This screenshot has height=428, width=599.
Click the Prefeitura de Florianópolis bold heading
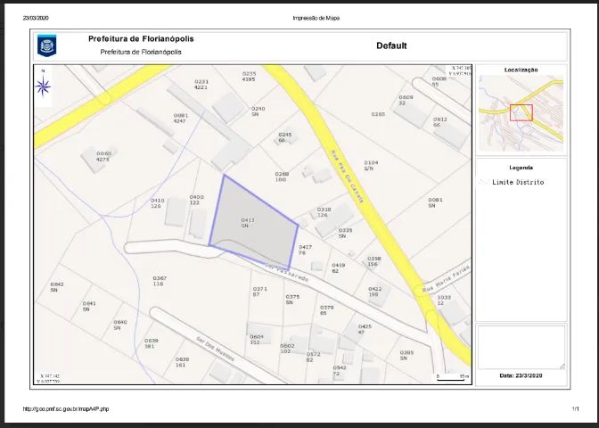tap(141, 39)
